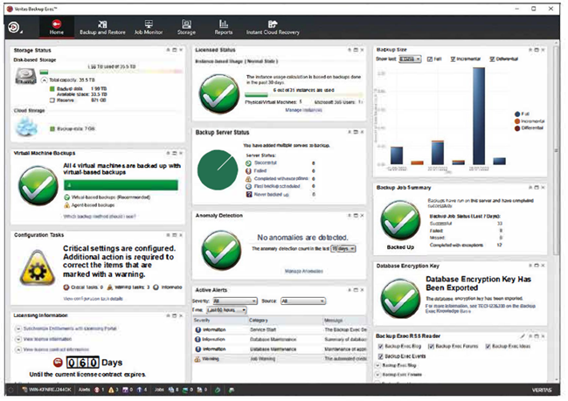
Task: Click the server name WIN-KFNREJ244GK in status bar
Action: point(49,390)
